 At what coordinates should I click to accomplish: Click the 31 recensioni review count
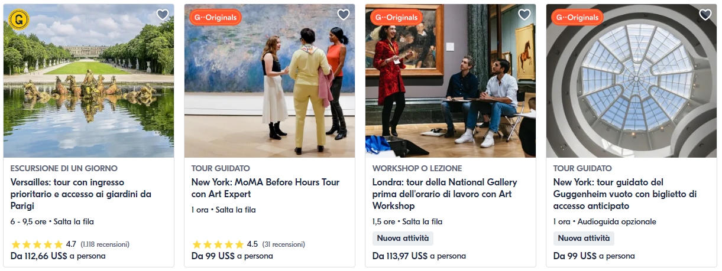(x=284, y=244)
